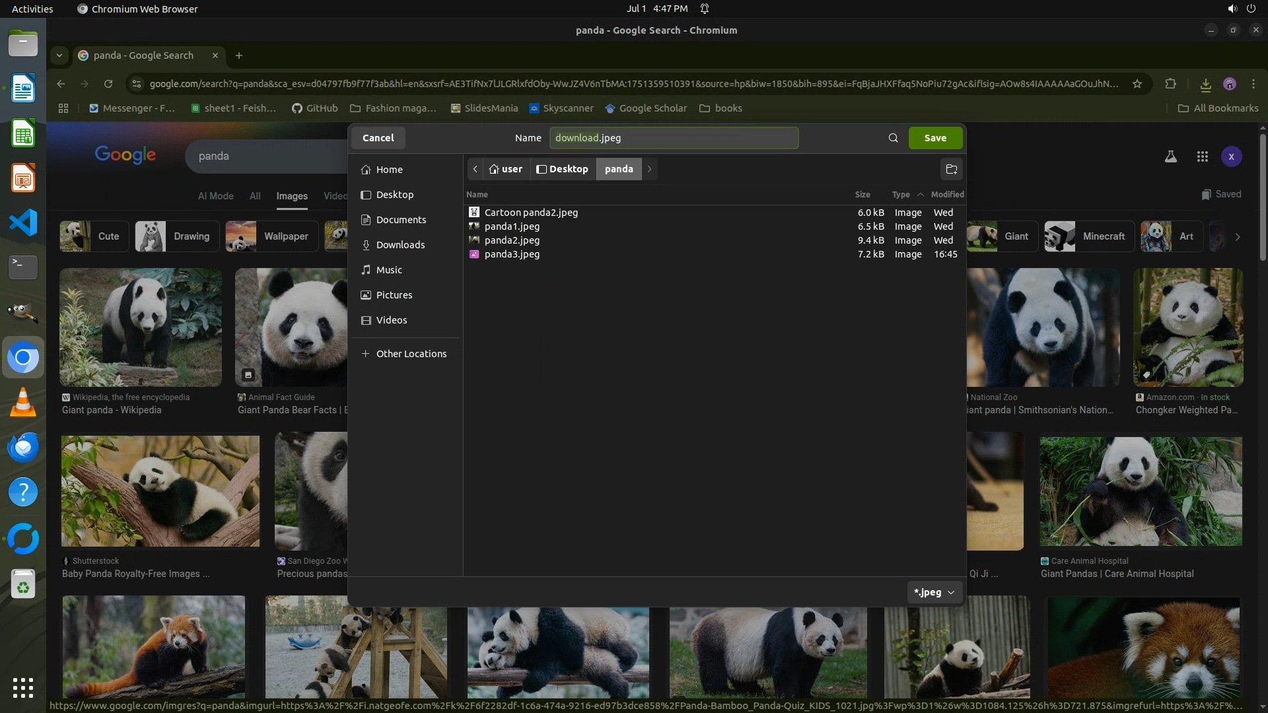Expand tab search chevron beside panda tab
1268x713 pixels.
tap(59, 55)
